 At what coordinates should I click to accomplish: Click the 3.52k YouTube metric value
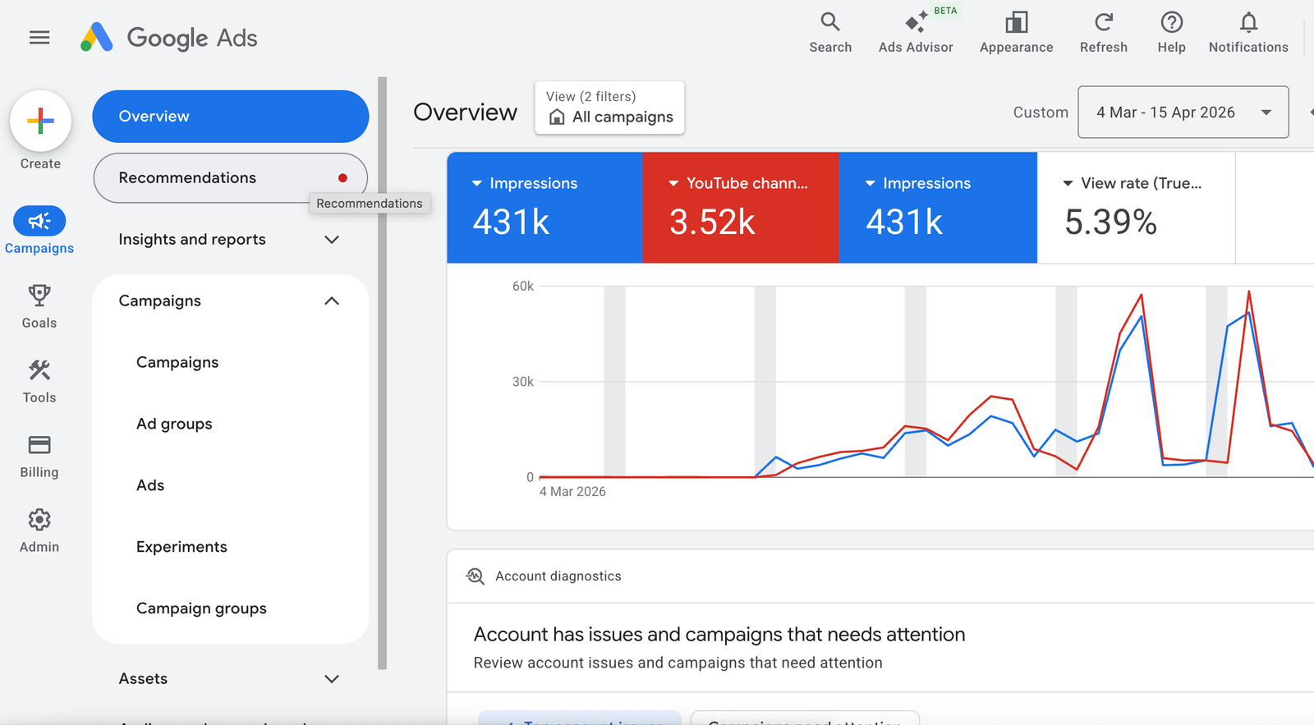(712, 223)
